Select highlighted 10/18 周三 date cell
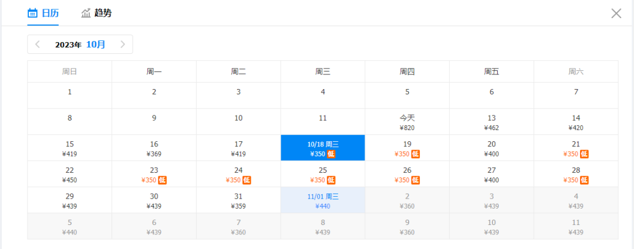Viewport: 634px width, 249px height. click(x=323, y=148)
